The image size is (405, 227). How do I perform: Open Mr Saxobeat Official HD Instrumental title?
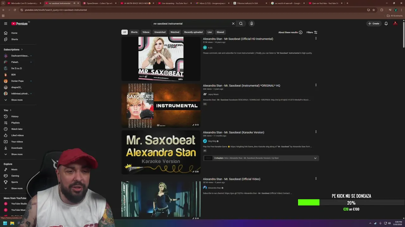coord(238,39)
